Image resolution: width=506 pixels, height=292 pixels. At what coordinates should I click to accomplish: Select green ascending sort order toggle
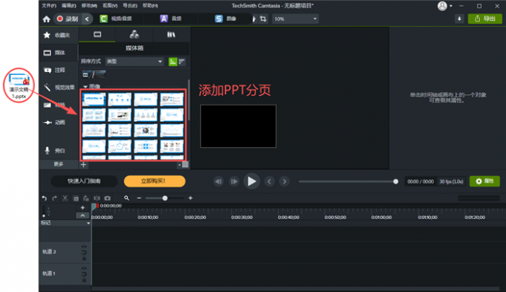173,62
